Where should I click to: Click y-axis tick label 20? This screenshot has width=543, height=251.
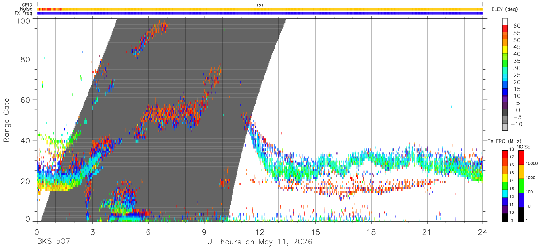pyautogui.click(x=25, y=181)
